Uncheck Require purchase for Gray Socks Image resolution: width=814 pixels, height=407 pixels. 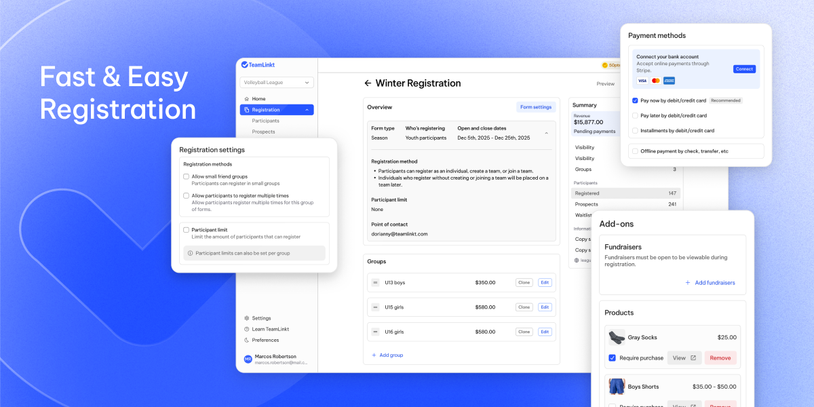coord(613,358)
